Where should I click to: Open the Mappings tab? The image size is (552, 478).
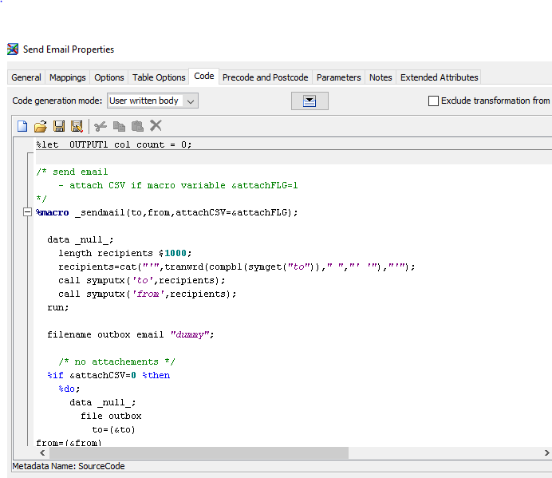(68, 77)
